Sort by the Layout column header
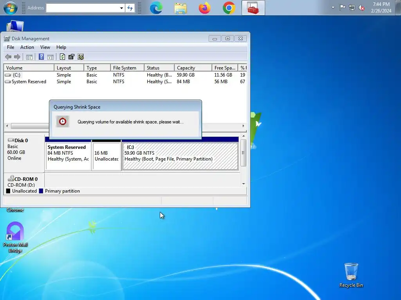 point(69,68)
